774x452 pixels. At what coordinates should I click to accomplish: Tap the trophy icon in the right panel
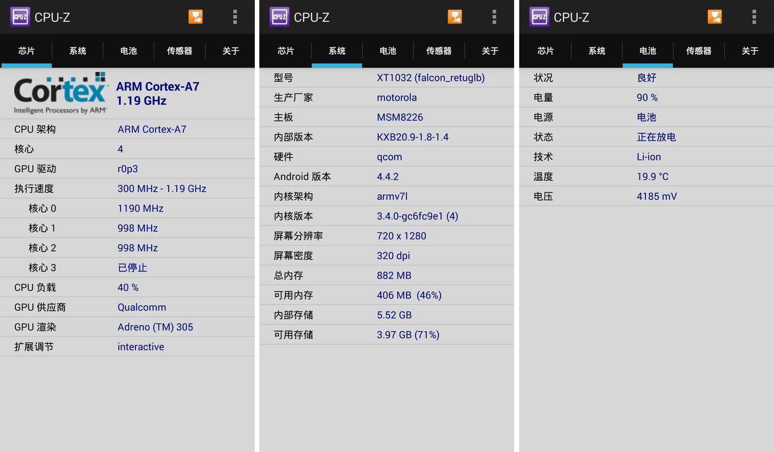point(715,17)
